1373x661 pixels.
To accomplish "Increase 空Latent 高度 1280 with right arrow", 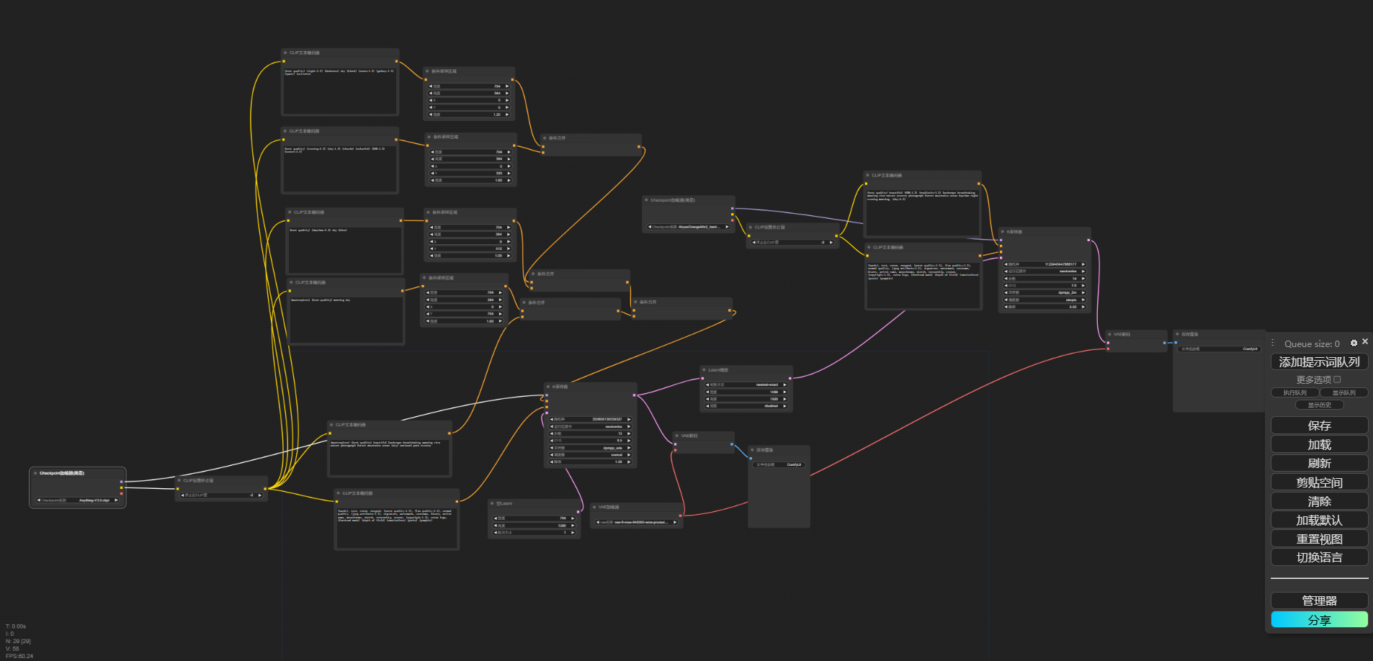I will coord(573,526).
